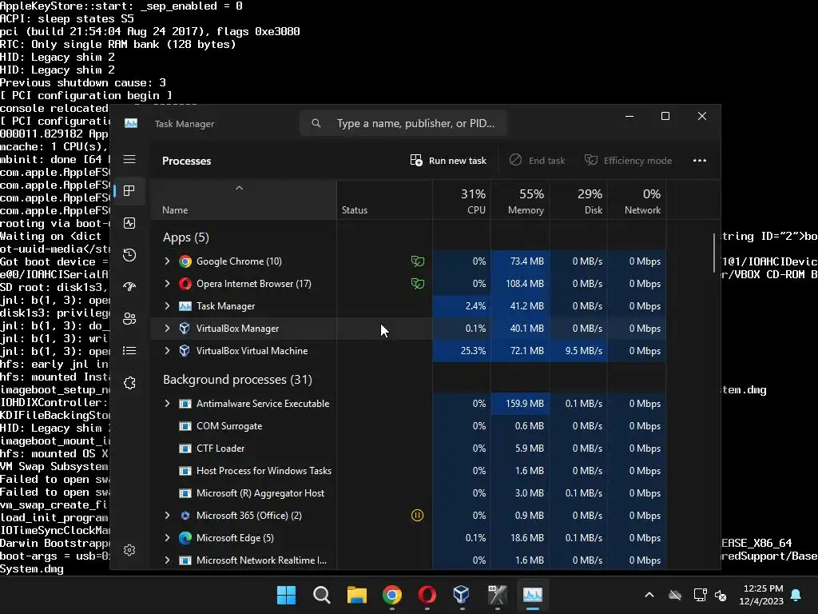Click the search magnifier icon in Task Manager

click(316, 123)
